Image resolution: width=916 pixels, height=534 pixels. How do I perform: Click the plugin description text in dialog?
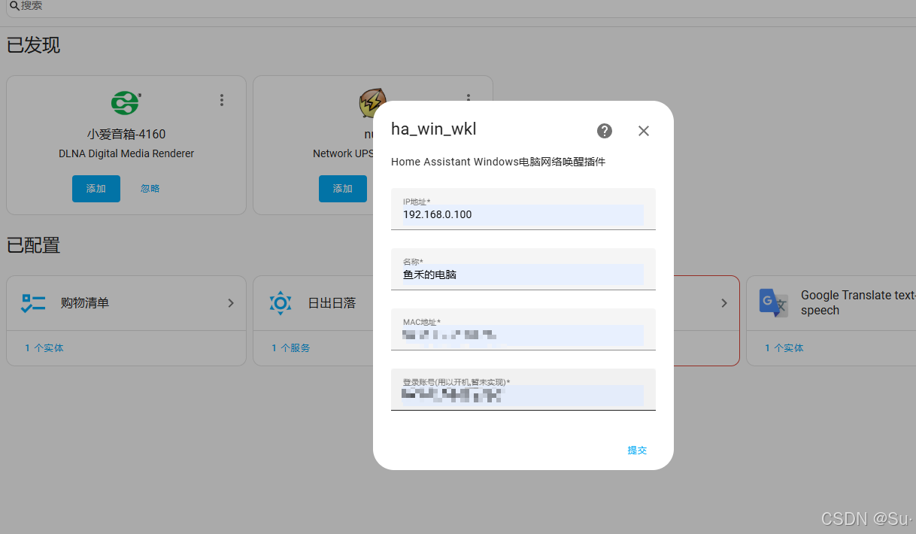tap(499, 162)
